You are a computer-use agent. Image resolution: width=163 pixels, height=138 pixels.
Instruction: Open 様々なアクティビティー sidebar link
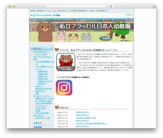(42, 96)
